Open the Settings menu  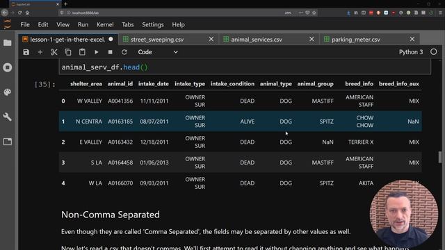pyautogui.click(x=153, y=25)
